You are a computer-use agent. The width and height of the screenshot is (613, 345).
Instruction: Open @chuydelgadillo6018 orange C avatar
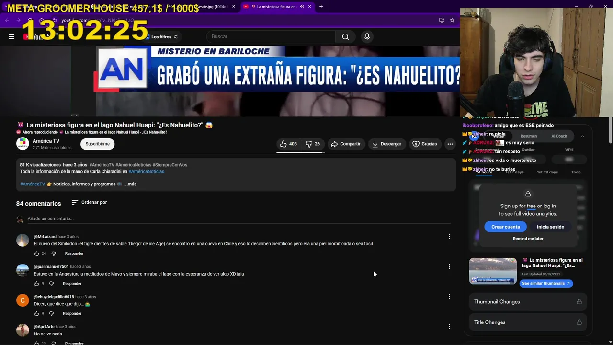pos(23,300)
